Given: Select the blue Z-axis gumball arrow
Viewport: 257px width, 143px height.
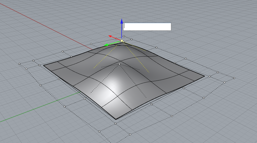Looking at the screenshot, I should coord(122,21).
